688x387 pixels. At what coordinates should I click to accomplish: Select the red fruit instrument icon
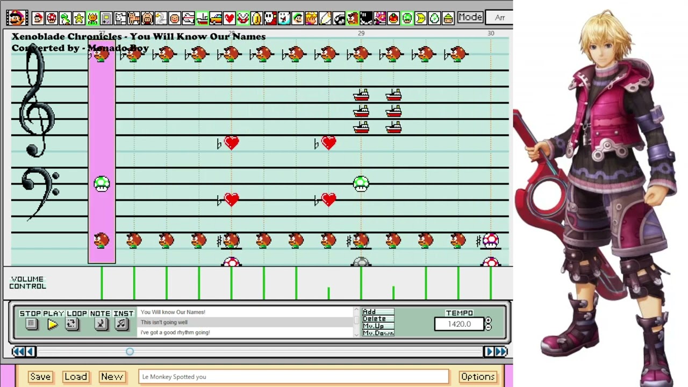pyautogui.click(x=393, y=18)
